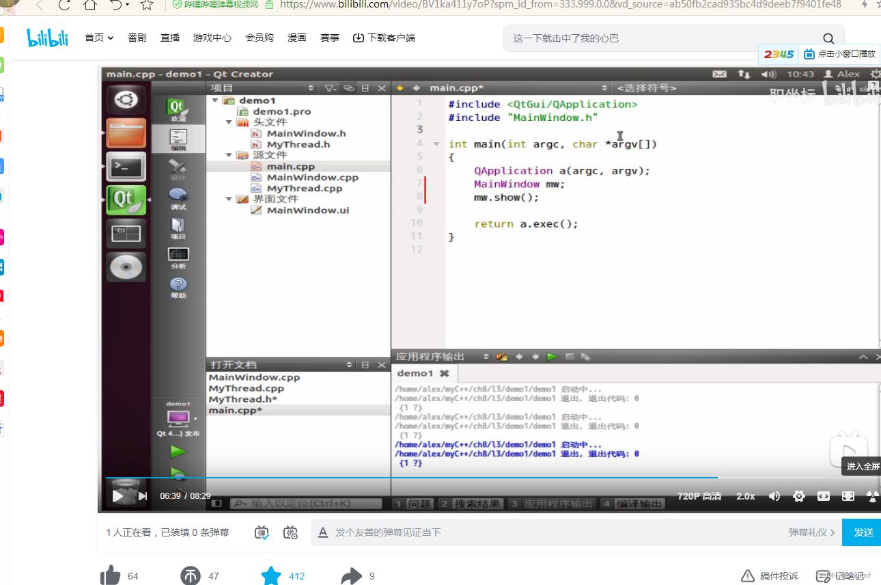Like the video with thumbs-up icon

111,576
